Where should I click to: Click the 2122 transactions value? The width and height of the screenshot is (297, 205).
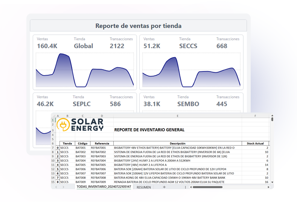tap(117, 46)
